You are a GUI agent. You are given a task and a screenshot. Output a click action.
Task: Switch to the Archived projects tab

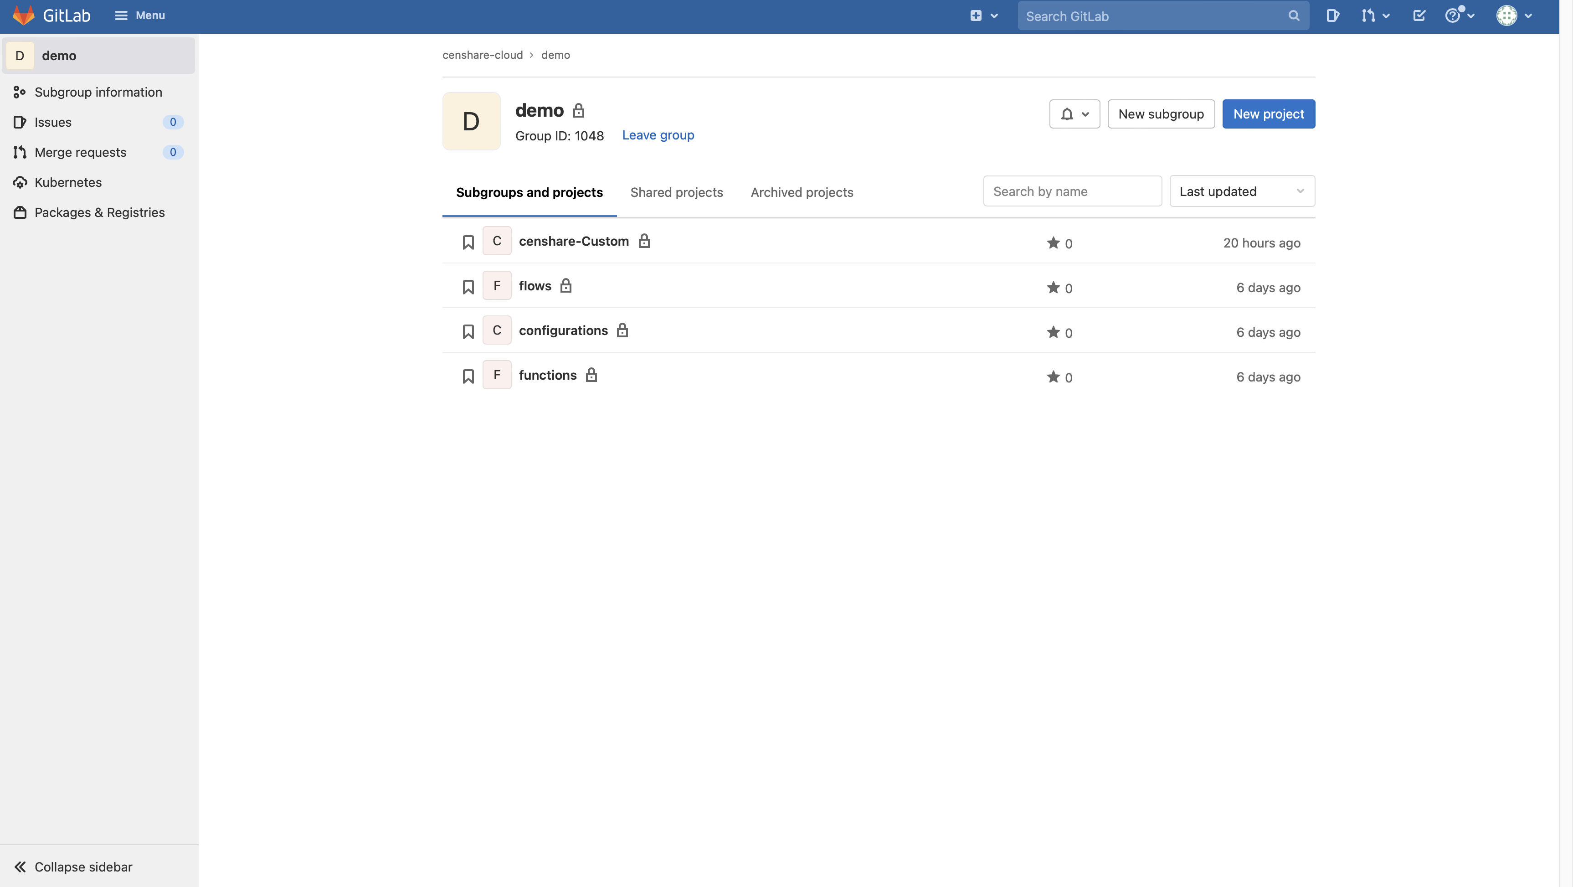[802, 192]
